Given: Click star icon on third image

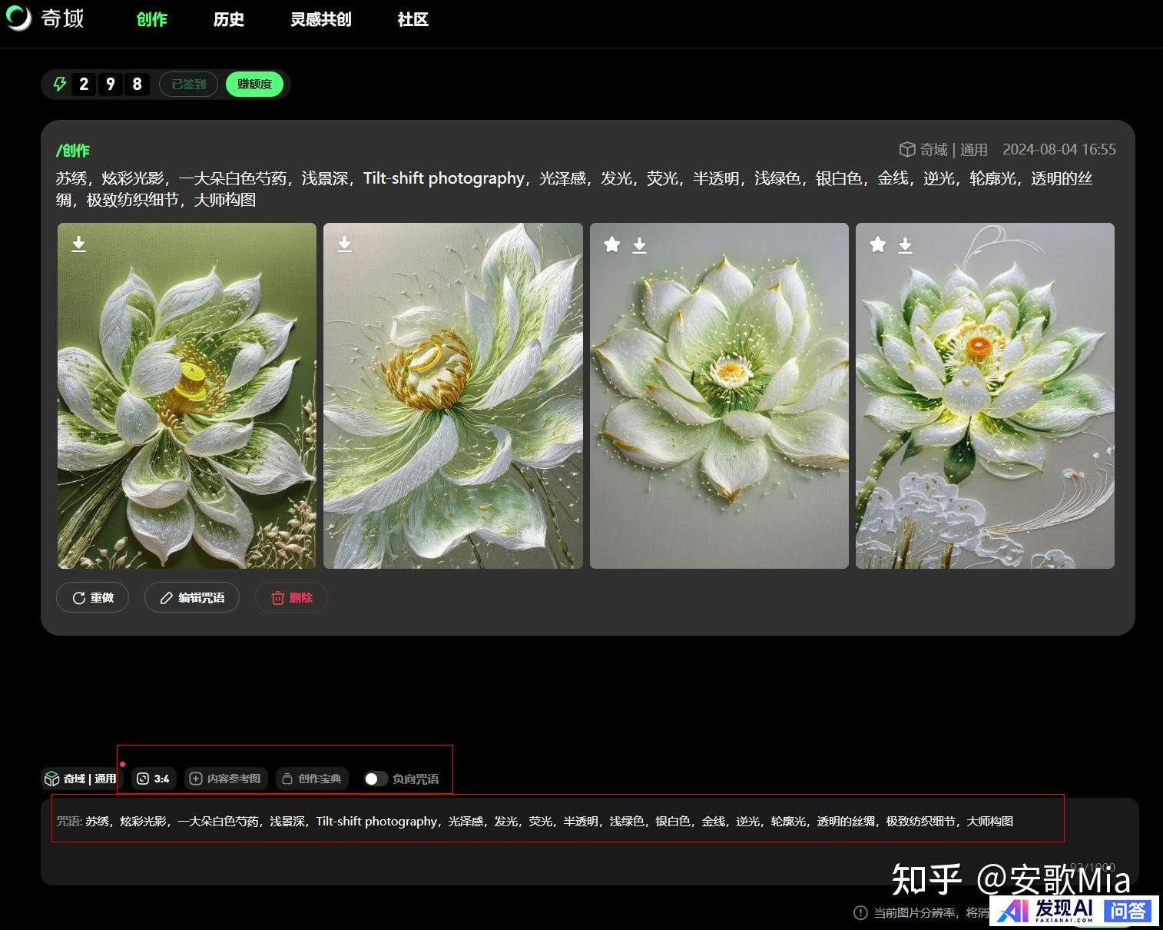Looking at the screenshot, I should coord(611,245).
